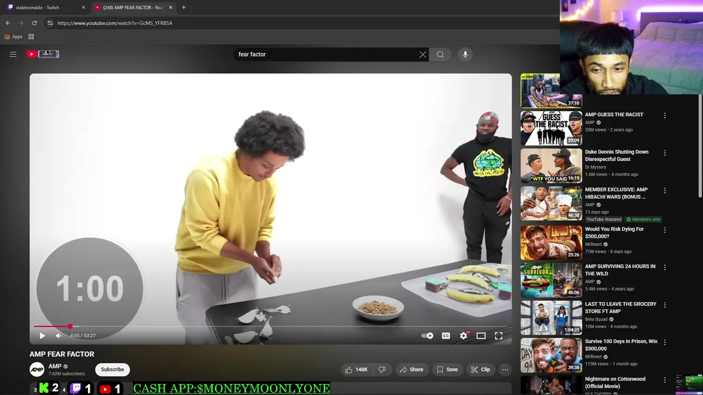Click the video title AMP FEAR FACTOR
The image size is (703, 395).
point(62,354)
